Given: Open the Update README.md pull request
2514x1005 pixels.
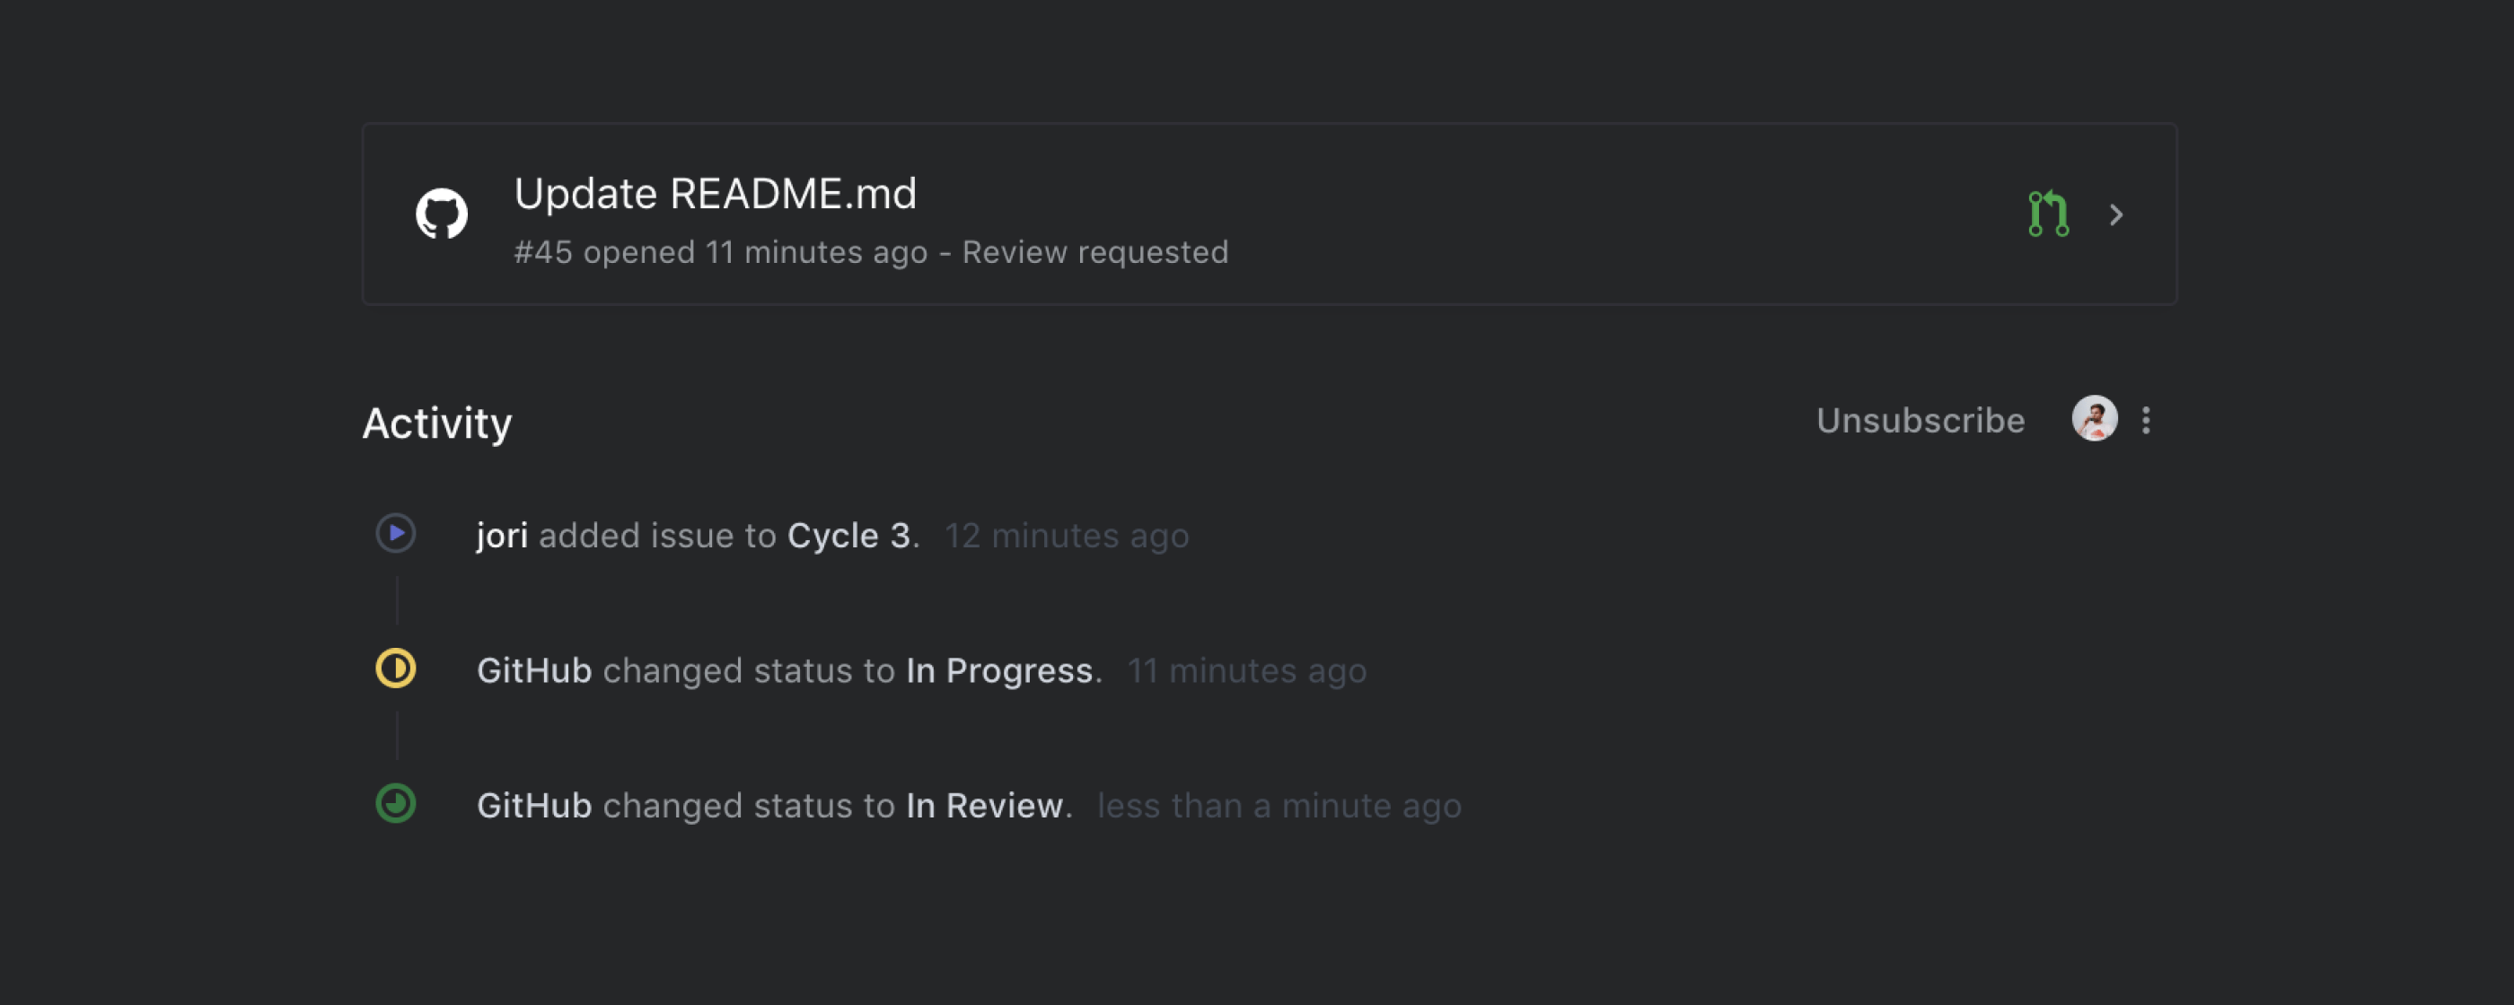Looking at the screenshot, I should click(x=715, y=193).
